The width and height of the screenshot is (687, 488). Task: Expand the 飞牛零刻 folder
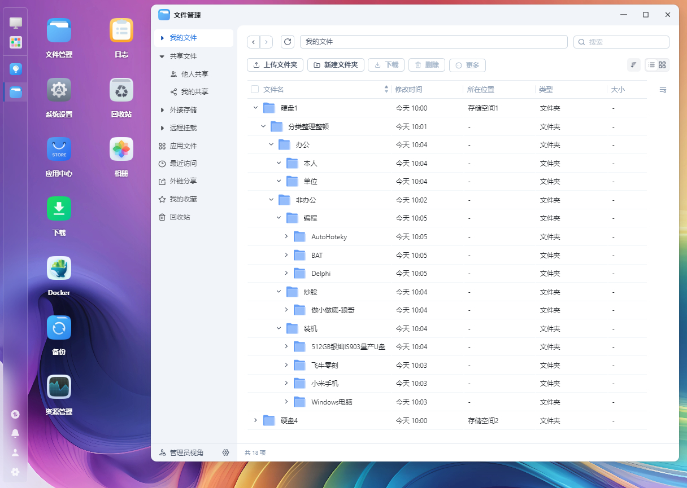pos(286,365)
